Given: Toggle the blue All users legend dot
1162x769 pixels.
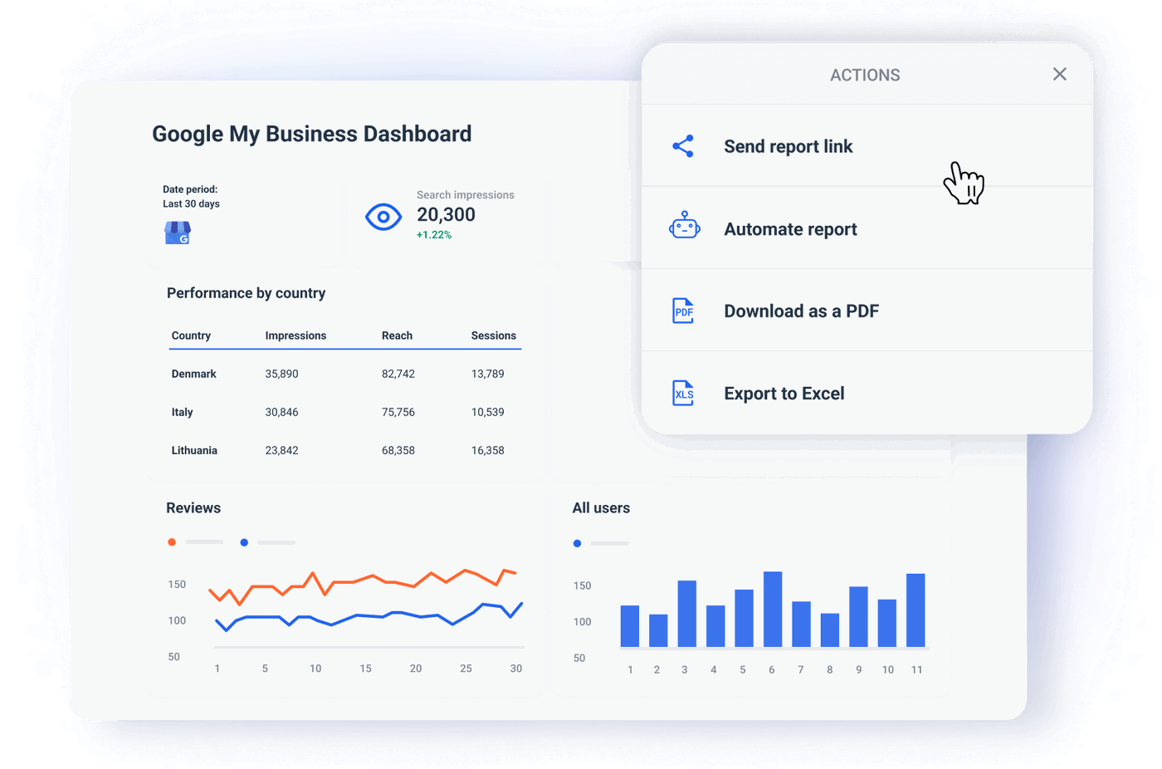Looking at the screenshot, I should [577, 543].
